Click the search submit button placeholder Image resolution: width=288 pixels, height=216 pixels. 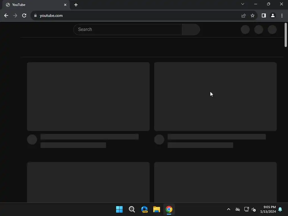tap(191, 29)
